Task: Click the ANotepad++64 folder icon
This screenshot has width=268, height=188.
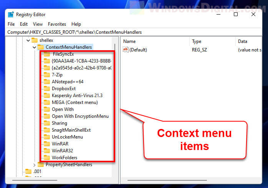Action: coord(47,82)
